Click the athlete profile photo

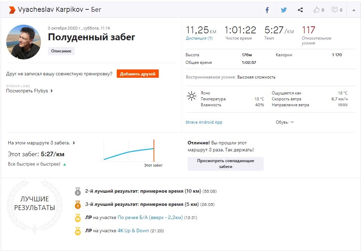pyautogui.click(x=24, y=42)
